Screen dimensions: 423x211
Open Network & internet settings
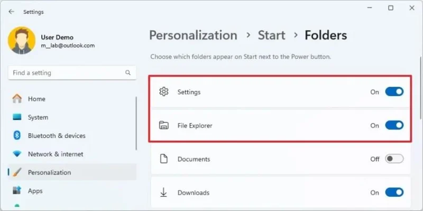[x=72, y=154]
